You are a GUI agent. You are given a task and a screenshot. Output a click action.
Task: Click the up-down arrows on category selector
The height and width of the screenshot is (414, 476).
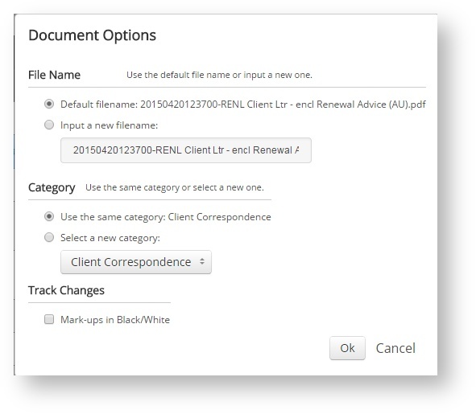[202, 261]
